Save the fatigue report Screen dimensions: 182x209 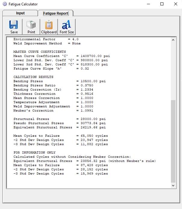click(x=14, y=27)
